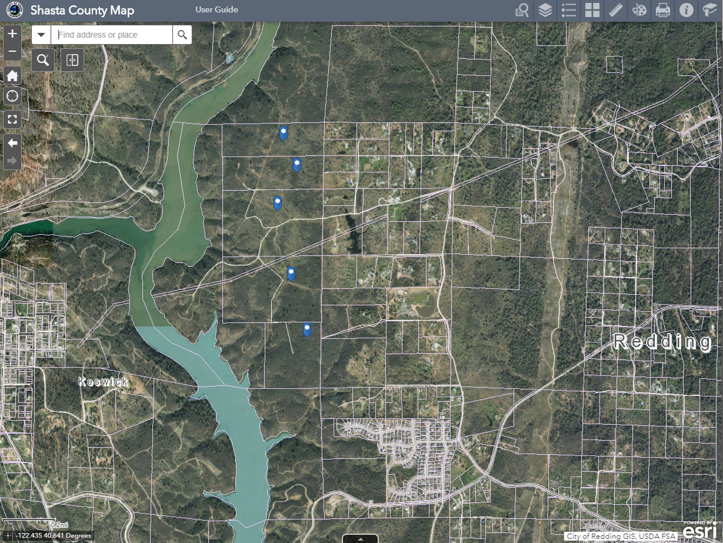
Task: Open the User Guide link
Action: pyautogui.click(x=216, y=10)
